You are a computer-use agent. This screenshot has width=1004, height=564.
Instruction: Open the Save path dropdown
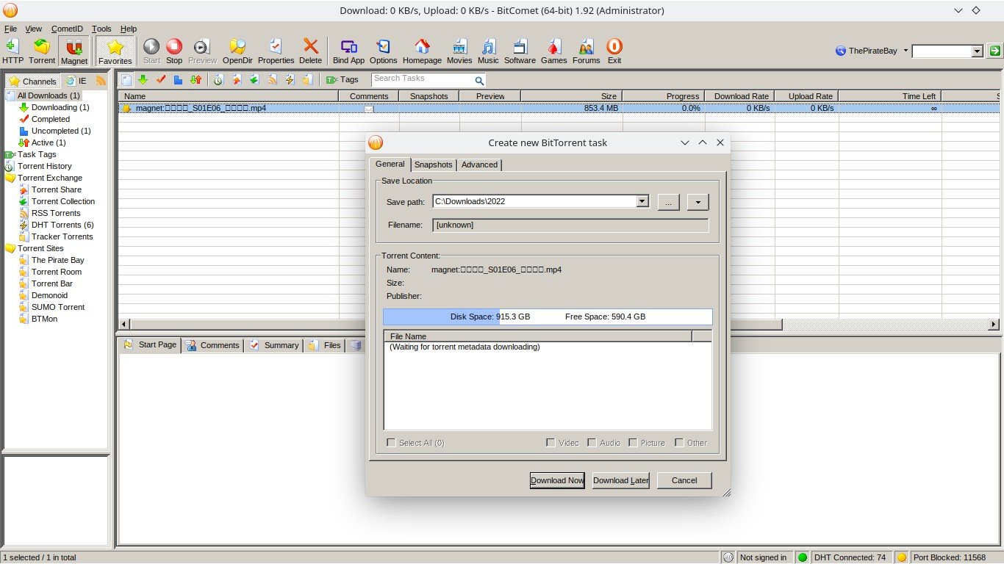pyautogui.click(x=642, y=201)
